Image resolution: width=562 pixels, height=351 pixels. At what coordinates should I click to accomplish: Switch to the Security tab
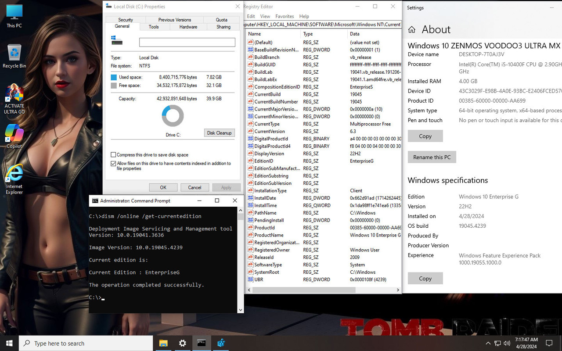[126, 20]
